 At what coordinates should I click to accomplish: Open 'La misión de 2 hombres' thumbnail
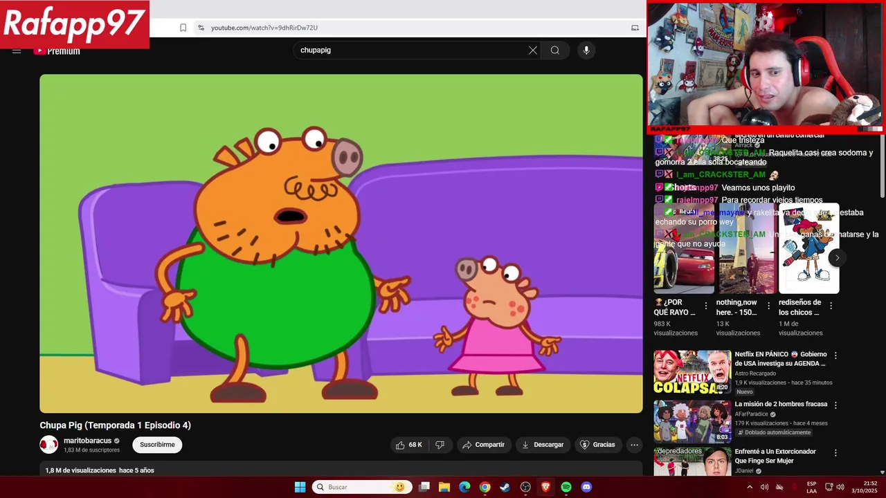click(692, 421)
